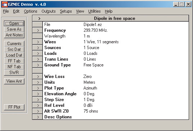Open the View Ant display

coord(14,81)
